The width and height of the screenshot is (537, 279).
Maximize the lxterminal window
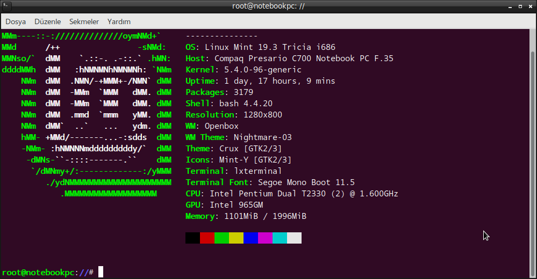(x=520, y=6)
